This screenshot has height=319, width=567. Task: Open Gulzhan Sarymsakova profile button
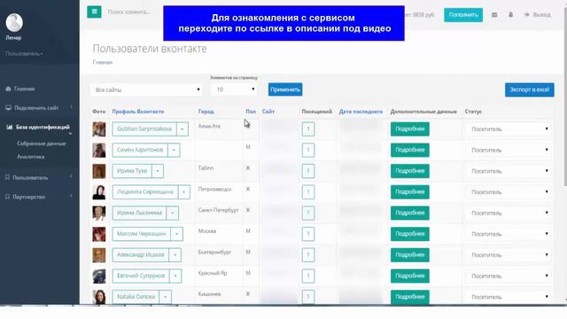(144, 129)
